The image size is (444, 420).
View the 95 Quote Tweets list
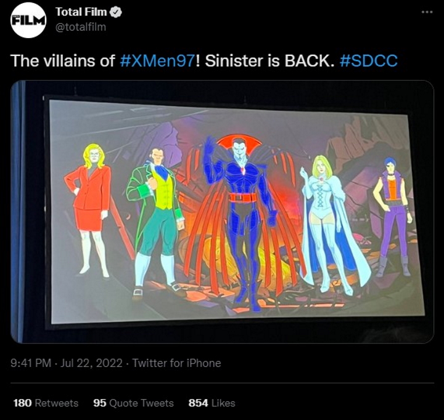pyautogui.click(x=133, y=403)
